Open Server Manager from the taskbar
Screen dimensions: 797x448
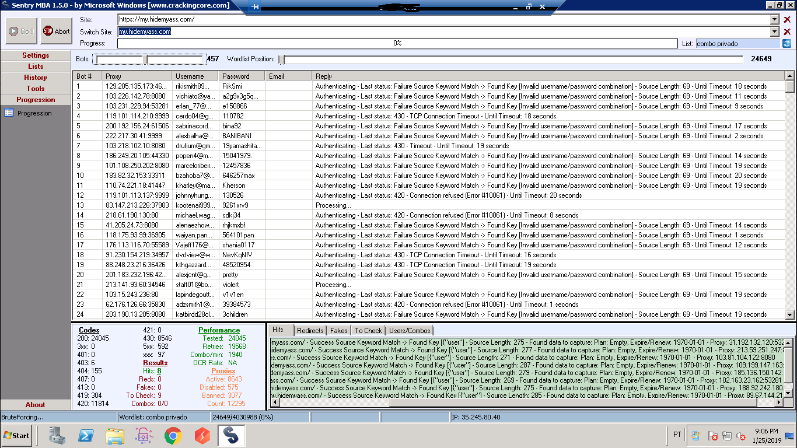click(57, 436)
